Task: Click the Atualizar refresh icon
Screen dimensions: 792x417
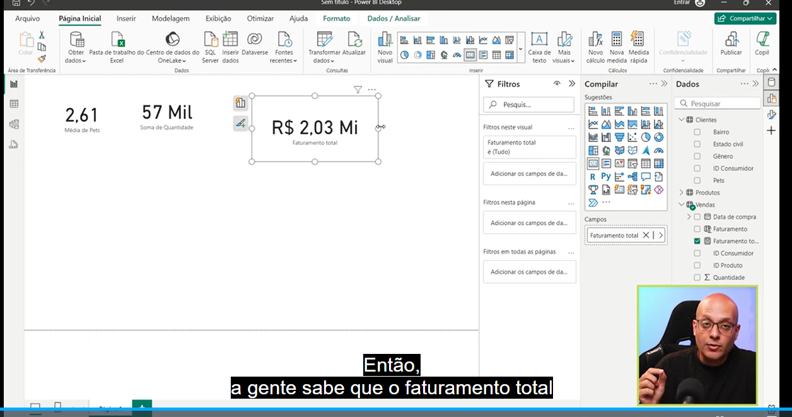Action: (x=354, y=40)
